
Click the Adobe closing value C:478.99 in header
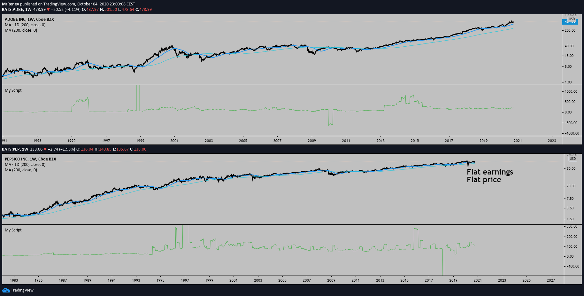coord(143,10)
